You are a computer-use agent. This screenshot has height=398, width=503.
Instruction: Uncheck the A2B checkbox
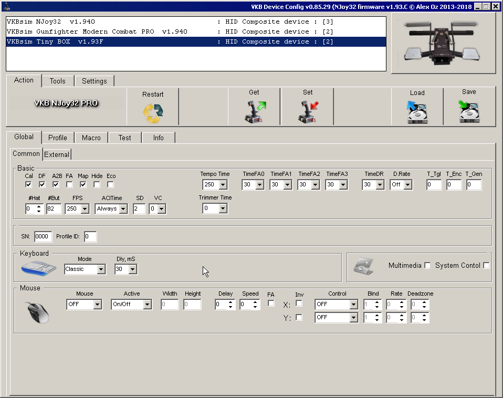56,184
